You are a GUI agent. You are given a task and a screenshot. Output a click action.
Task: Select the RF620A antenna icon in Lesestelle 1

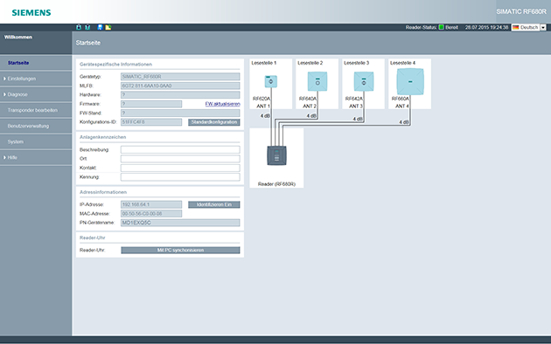(x=270, y=81)
